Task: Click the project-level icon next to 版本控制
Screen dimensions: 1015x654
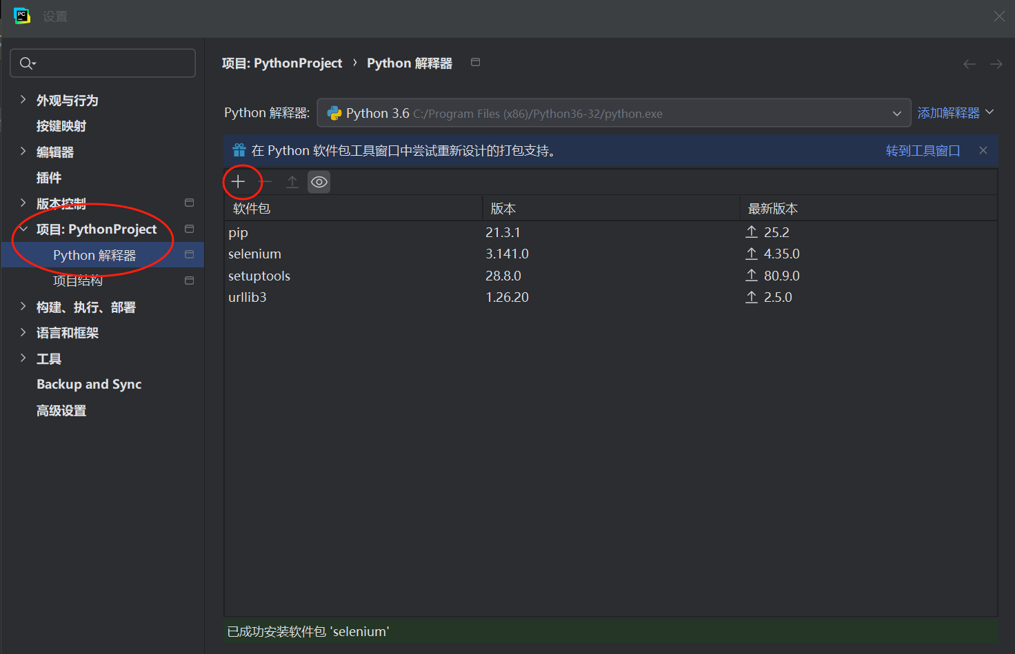Action: coord(189,203)
